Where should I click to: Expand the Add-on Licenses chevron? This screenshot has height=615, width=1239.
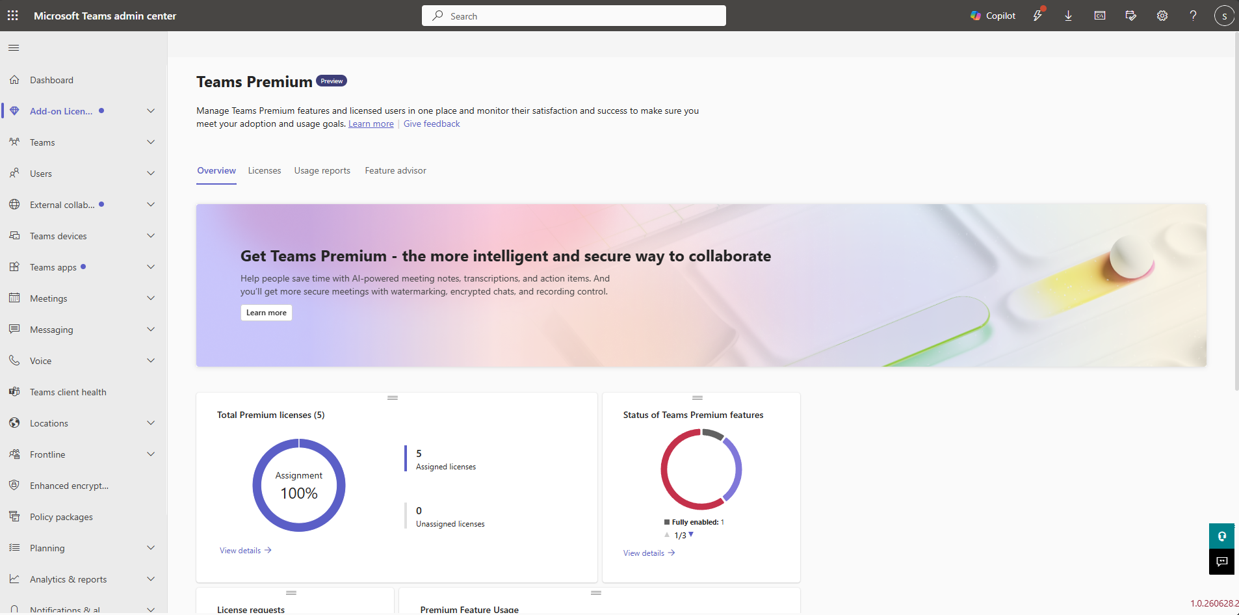pyautogui.click(x=151, y=111)
